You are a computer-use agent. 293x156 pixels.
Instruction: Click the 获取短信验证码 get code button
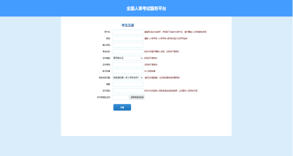[137, 97]
